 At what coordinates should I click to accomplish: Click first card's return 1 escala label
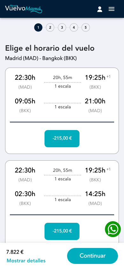pyautogui.click(x=63, y=107)
